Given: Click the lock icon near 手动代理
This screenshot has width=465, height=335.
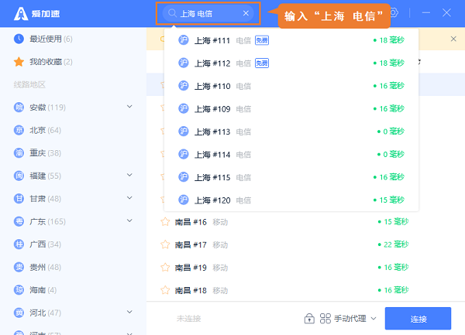Looking at the screenshot, I should (x=309, y=319).
